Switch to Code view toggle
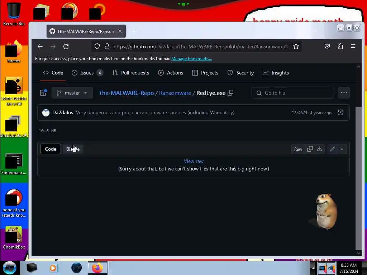367x275 pixels. tap(51, 149)
